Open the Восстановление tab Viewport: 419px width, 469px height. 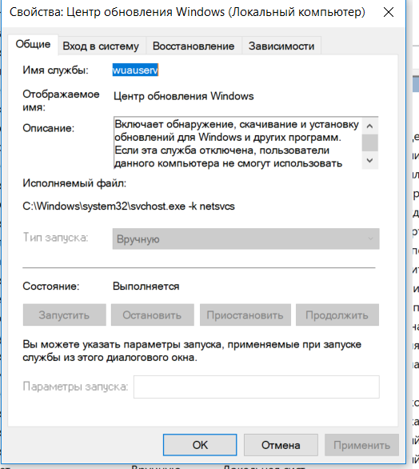click(x=194, y=46)
